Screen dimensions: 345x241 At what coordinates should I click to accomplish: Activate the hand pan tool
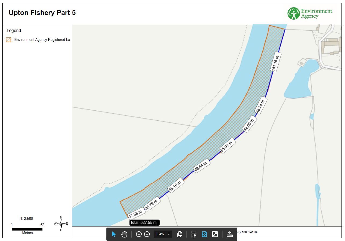click(124, 234)
